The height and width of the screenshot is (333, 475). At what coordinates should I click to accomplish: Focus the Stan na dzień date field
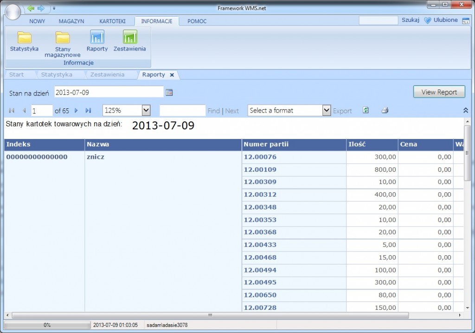[109, 92]
